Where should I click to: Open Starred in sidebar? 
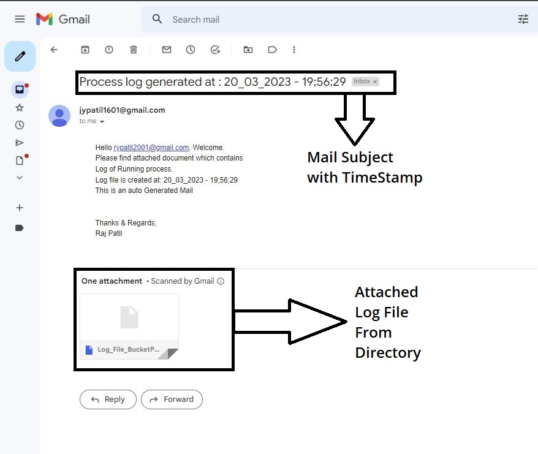20,108
